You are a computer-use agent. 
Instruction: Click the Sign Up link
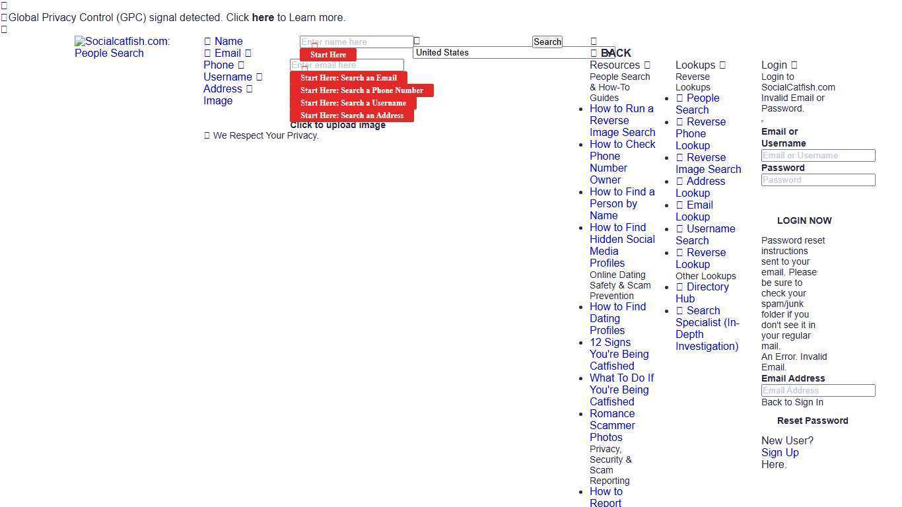780,452
